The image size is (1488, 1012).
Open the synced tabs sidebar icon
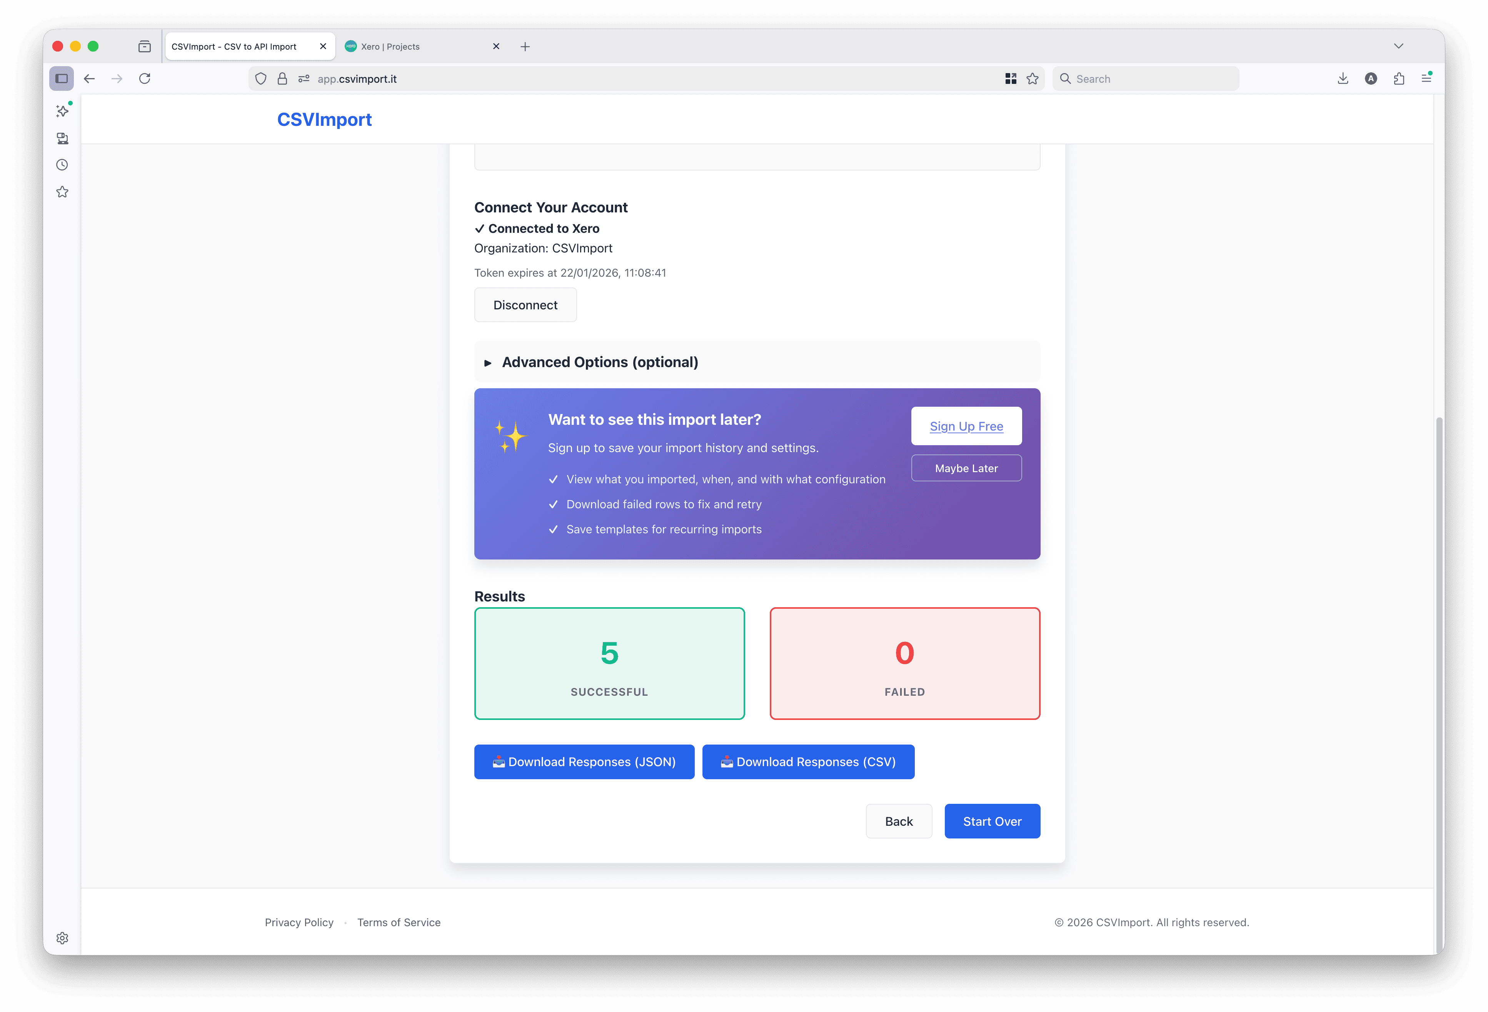(62, 139)
